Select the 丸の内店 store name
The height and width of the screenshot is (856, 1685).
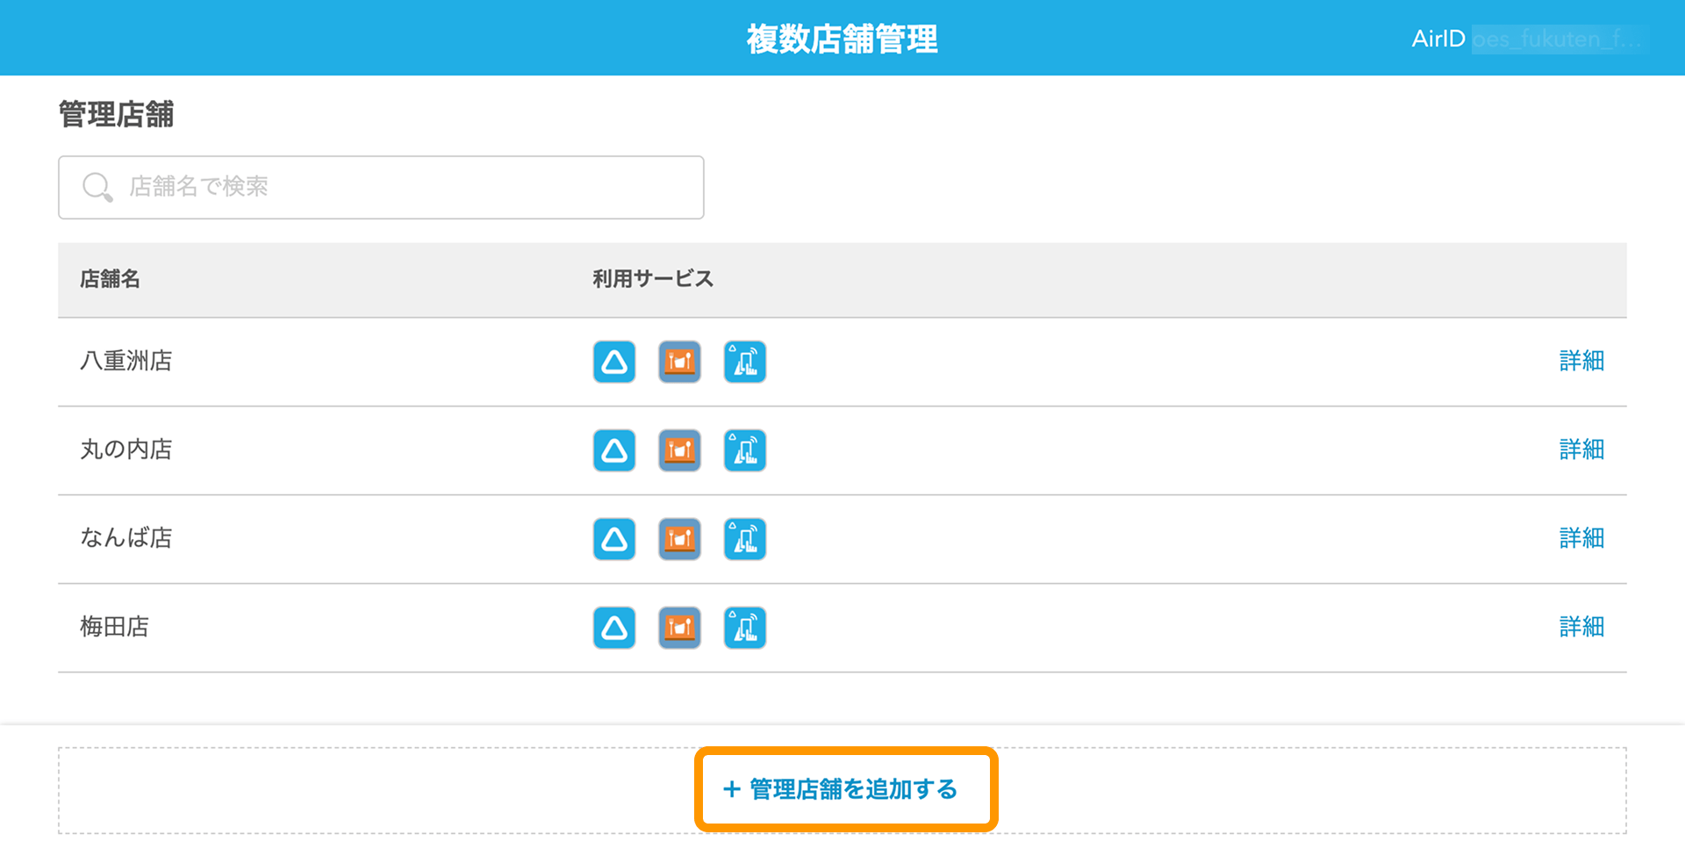pyautogui.click(x=126, y=450)
